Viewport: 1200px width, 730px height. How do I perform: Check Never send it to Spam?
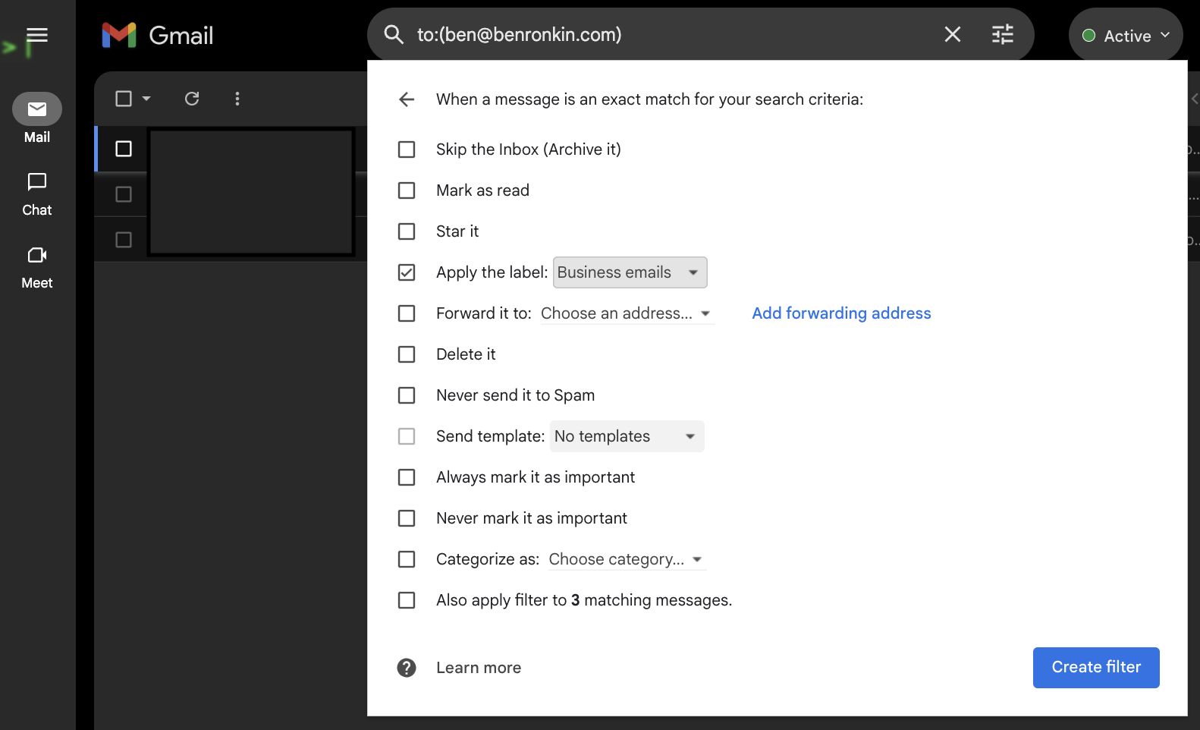pos(407,395)
